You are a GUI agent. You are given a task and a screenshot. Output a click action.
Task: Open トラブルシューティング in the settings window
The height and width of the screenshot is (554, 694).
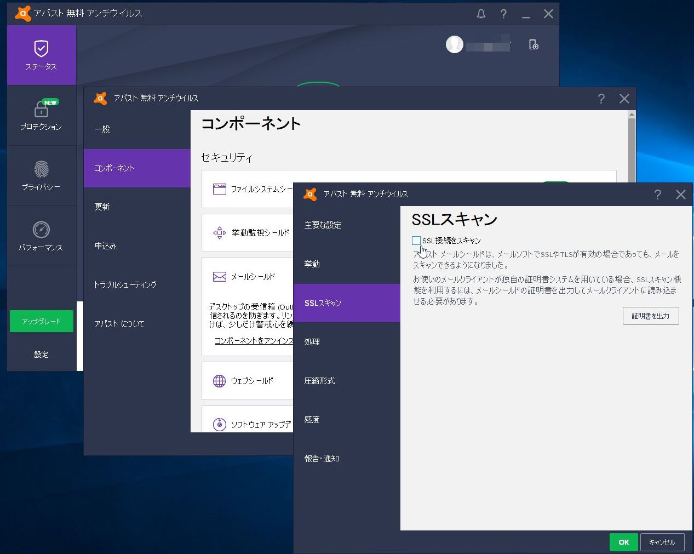pyautogui.click(x=137, y=285)
